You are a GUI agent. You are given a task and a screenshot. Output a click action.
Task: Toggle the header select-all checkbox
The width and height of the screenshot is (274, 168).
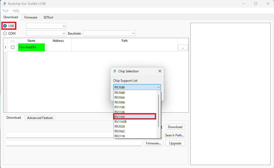pyautogui.click(x=13, y=42)
